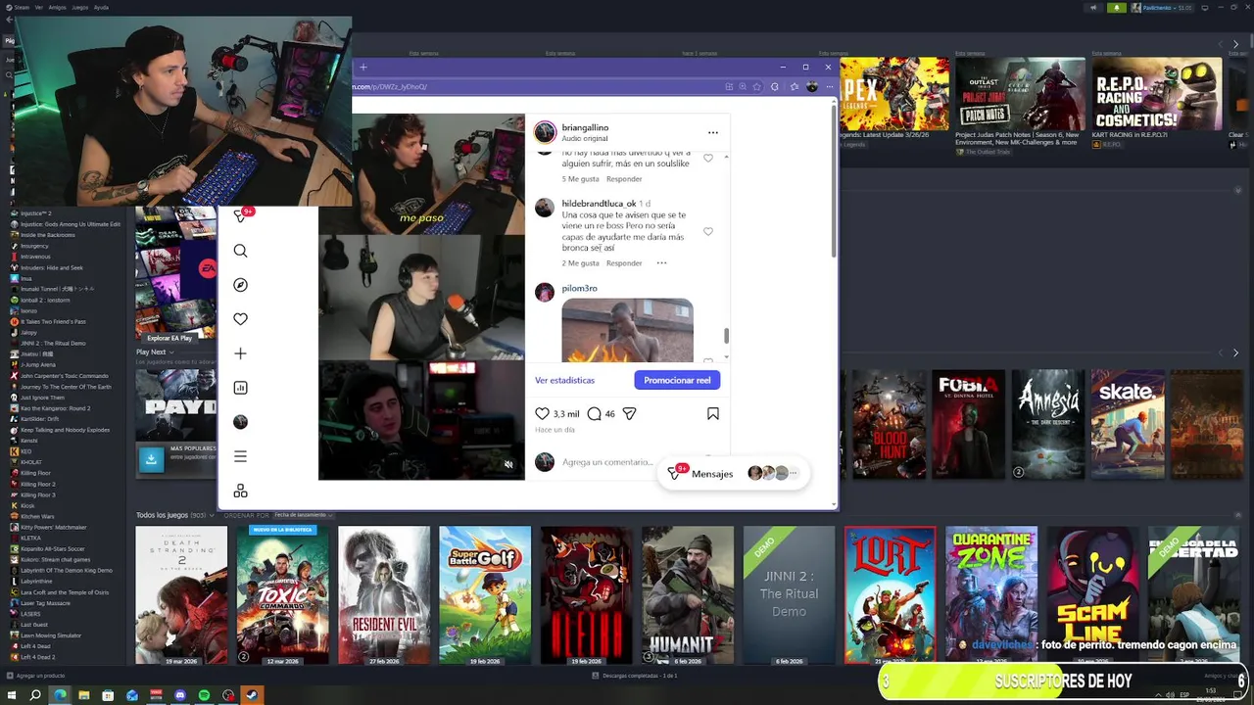Open the Ver menu in Steam

39,7
